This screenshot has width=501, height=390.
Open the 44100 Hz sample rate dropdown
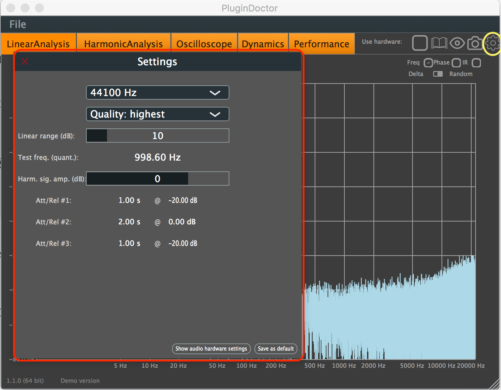(x=157, y=92)
